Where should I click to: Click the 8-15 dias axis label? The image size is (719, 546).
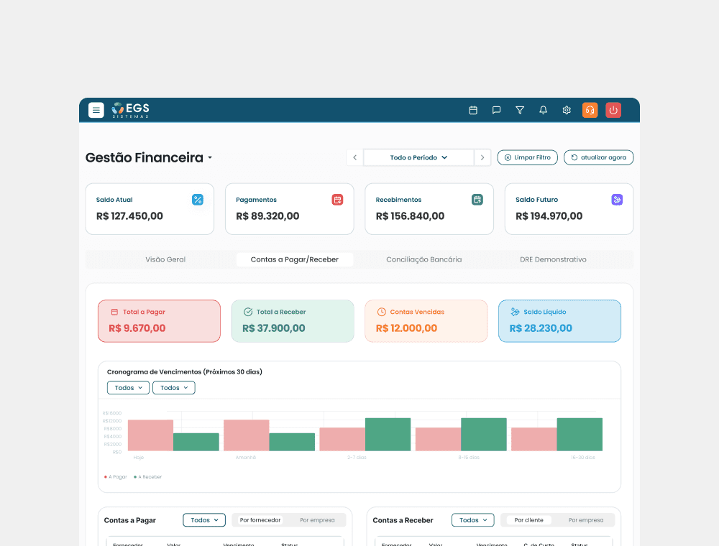469,458
